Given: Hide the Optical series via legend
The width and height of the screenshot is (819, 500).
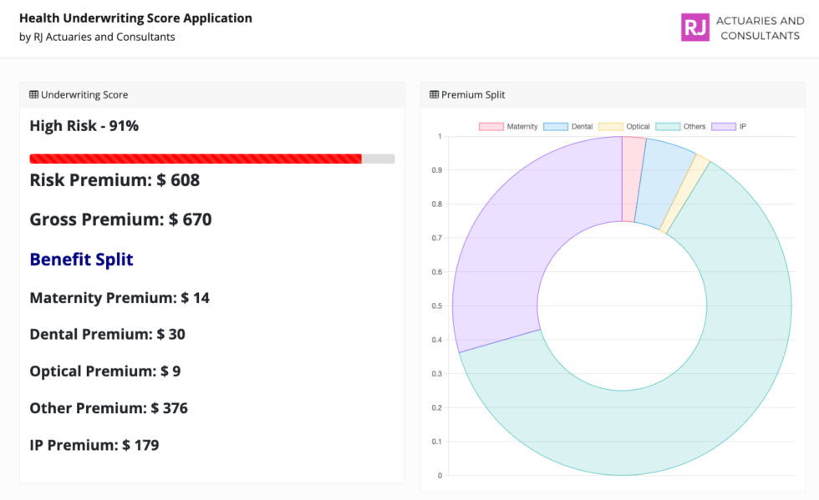Looking at the screenshot, I should tap(624, 127).
